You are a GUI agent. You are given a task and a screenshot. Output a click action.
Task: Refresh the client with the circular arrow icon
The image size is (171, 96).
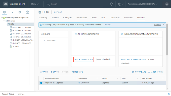pyautogui.click(x=111, y=4)
